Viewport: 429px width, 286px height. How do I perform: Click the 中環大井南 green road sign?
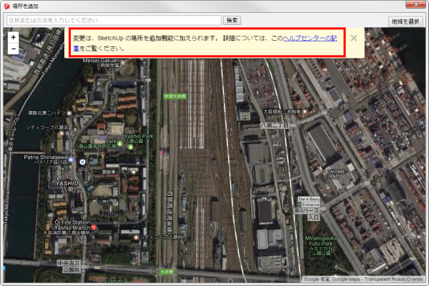click(174, 97)
